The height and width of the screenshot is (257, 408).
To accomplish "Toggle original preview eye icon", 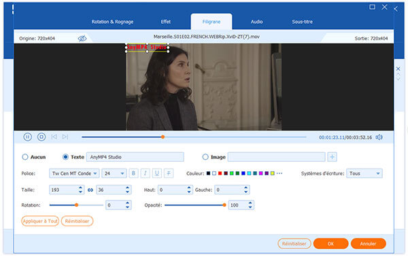I will tap(82, 39).
